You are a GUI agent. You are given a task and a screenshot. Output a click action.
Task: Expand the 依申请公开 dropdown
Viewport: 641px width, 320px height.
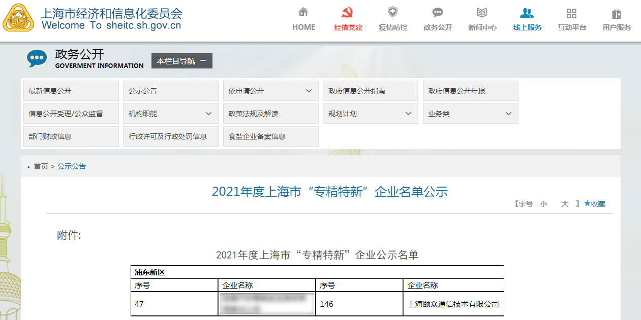pyautogui.click(x=309, y=91)
